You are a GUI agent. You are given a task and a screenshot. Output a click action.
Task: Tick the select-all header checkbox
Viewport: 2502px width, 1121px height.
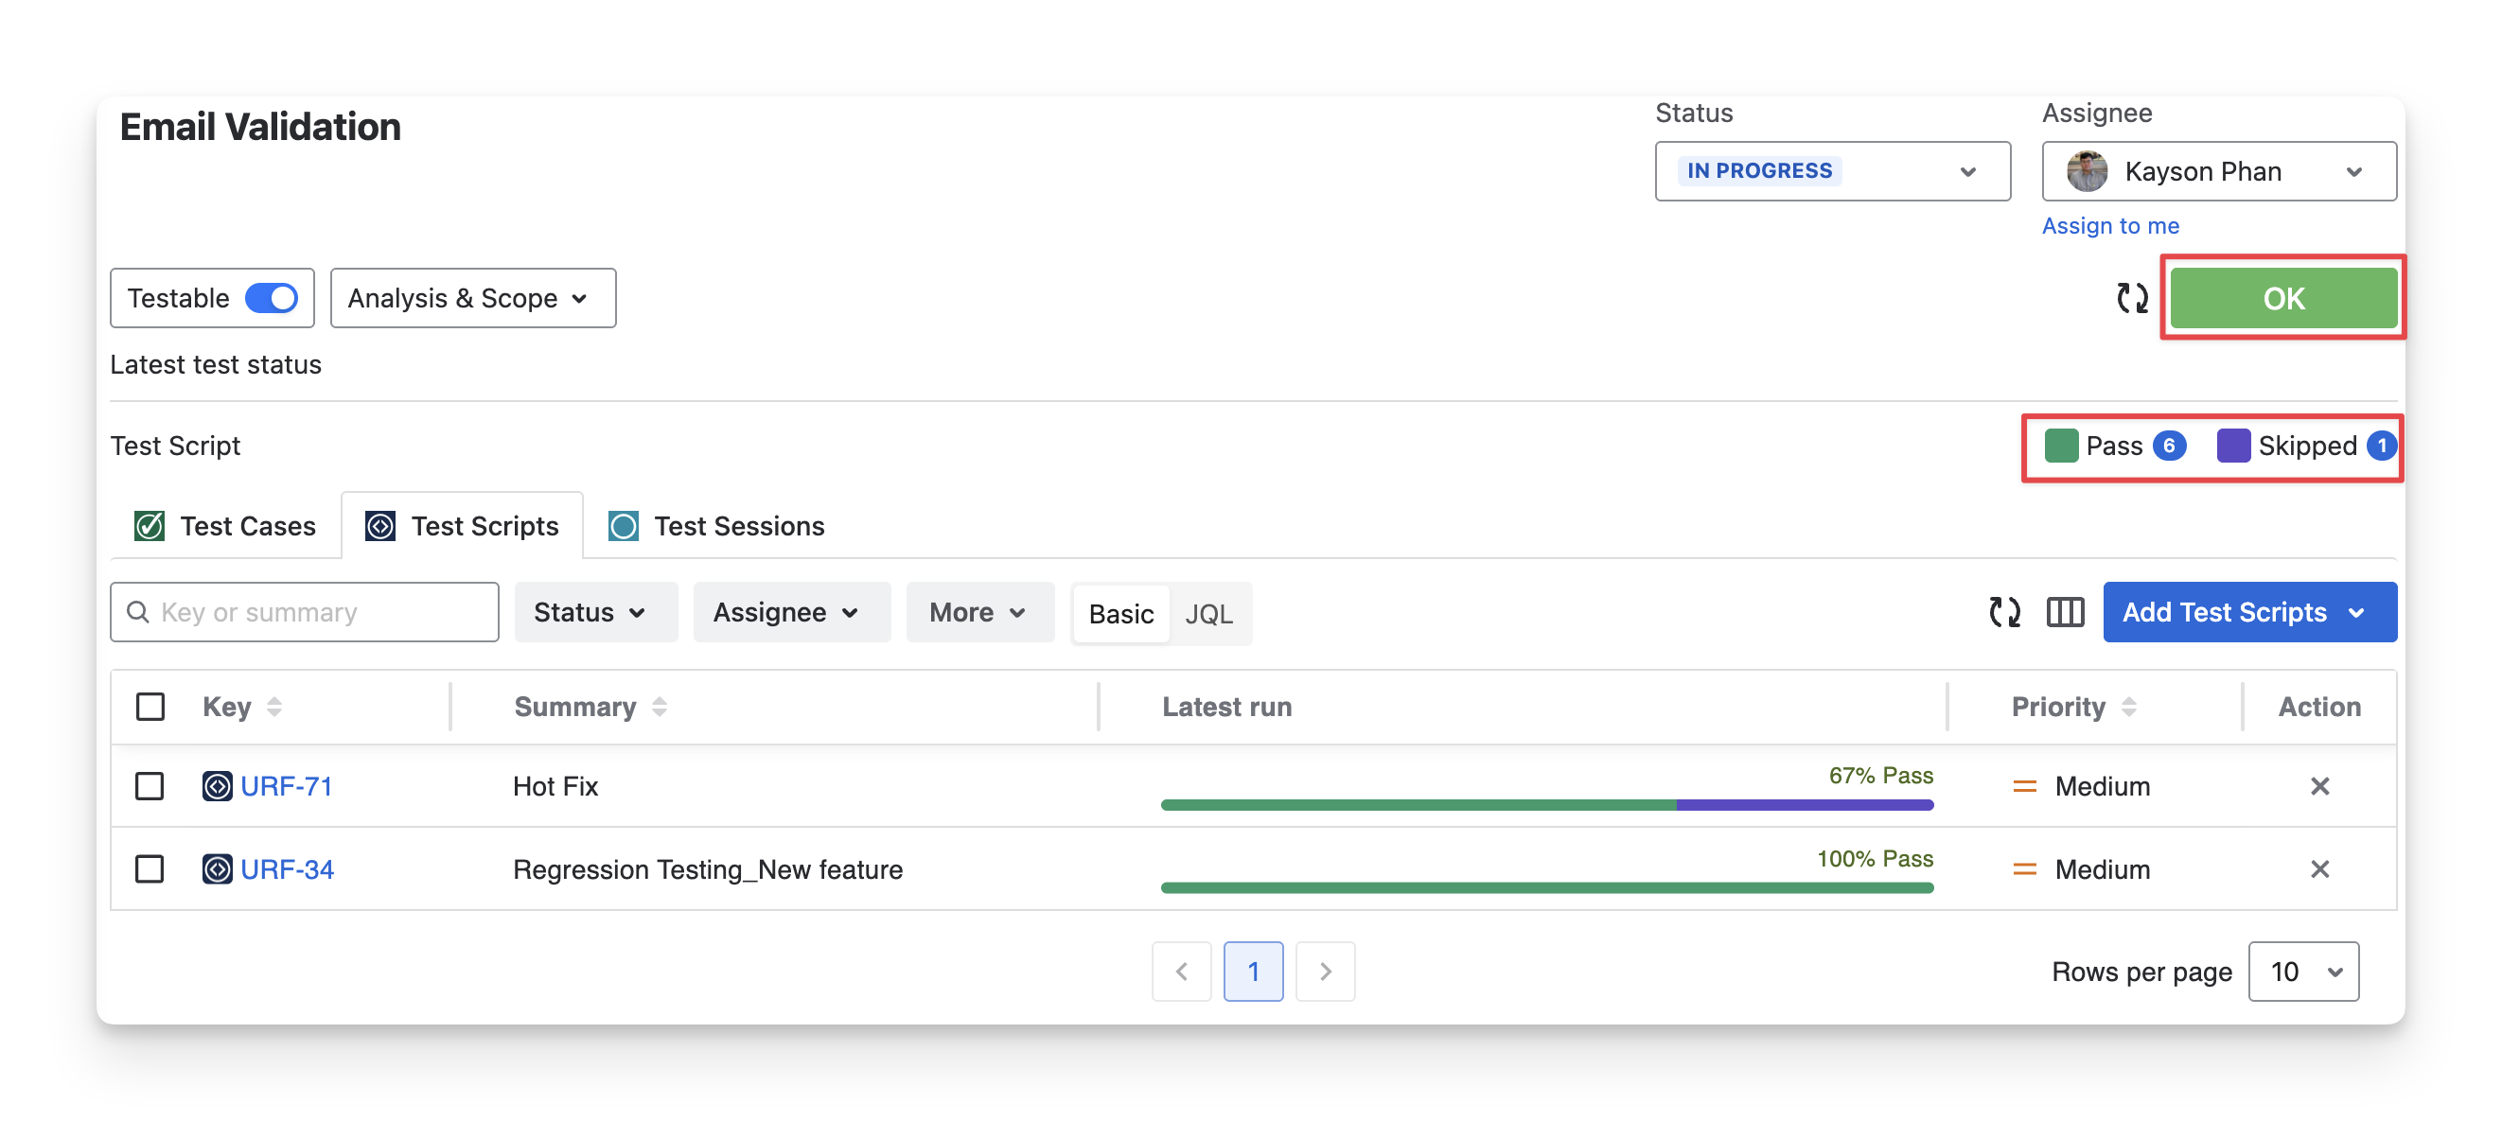[150, 707]
